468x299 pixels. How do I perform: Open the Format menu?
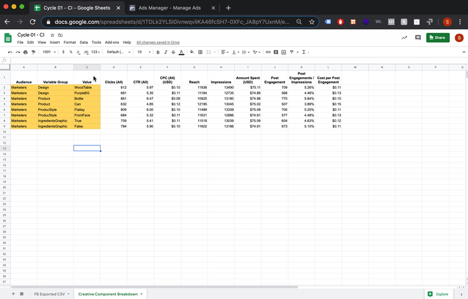pyautogui.click(x=70, y=43)
